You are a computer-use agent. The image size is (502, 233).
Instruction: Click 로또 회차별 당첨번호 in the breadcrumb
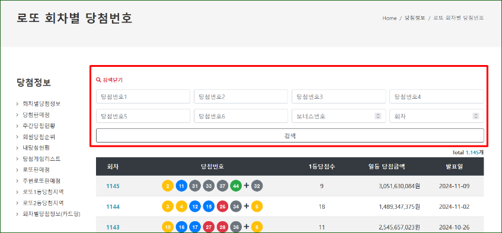(459, 18)
